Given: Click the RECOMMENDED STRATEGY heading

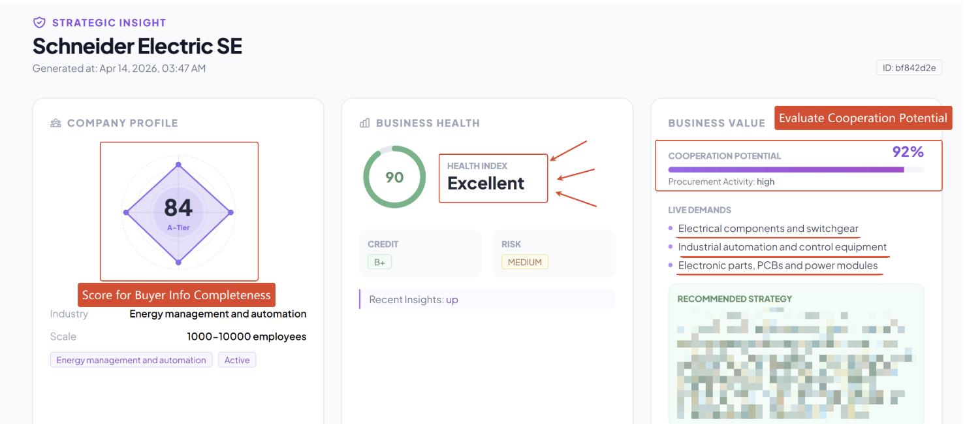Looking at the screenshot, I should pyautogui.click(x=735, y=299).
